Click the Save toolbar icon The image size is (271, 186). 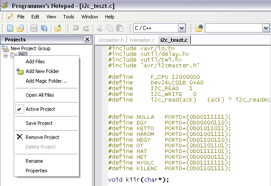coord(34,28)
